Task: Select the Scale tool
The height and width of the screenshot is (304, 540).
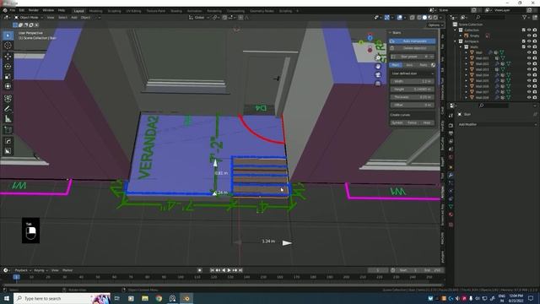Action: (x=8, y=77)
